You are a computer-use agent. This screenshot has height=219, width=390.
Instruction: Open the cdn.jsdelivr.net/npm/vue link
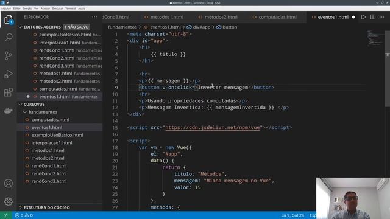click(x=213, y=127)
